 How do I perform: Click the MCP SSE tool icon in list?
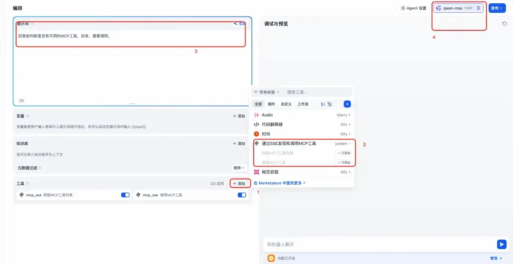(x=256, y=143)
